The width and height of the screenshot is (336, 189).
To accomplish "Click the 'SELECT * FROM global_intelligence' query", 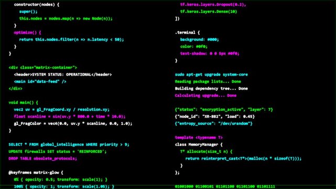I will (x=69, y=144).
